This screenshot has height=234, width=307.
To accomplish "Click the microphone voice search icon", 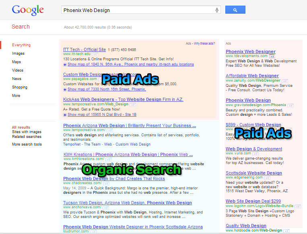I will [x=217, y=10].
